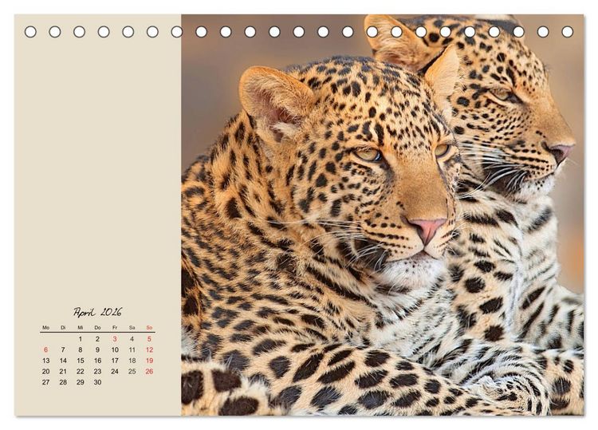The height and width of the screenshot is (430, 598).
Task: Select date 24 in the calendar
Action: click(115, 371)
